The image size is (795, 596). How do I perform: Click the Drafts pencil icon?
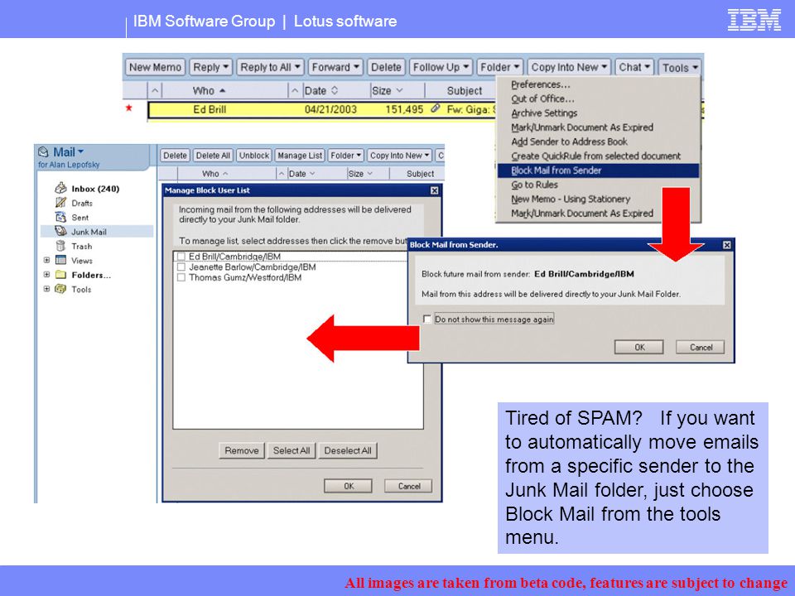point(60,203)
